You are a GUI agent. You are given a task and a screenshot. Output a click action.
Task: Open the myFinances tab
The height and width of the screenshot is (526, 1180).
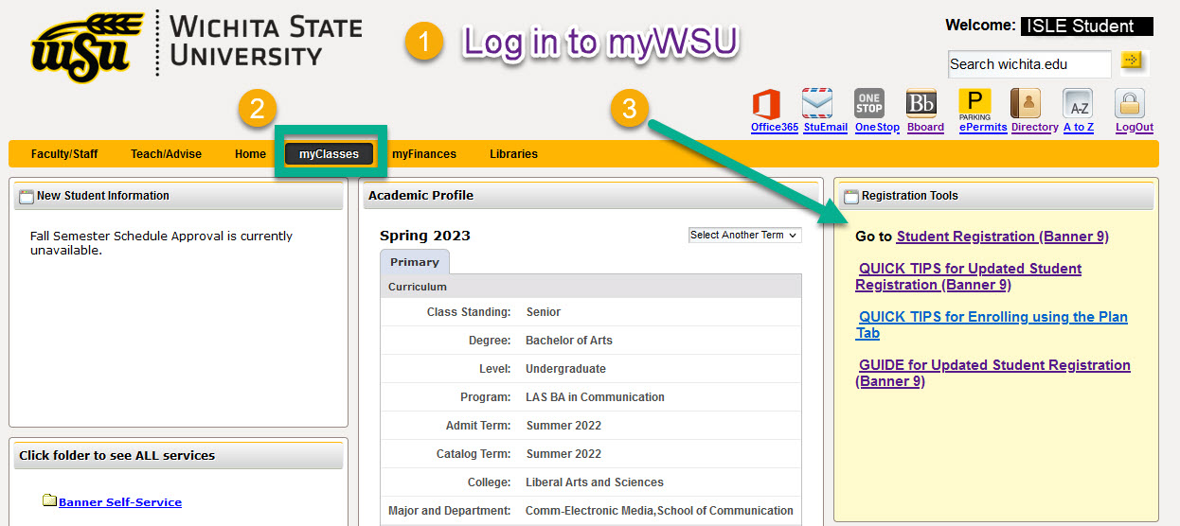click(x=424, y=154)
